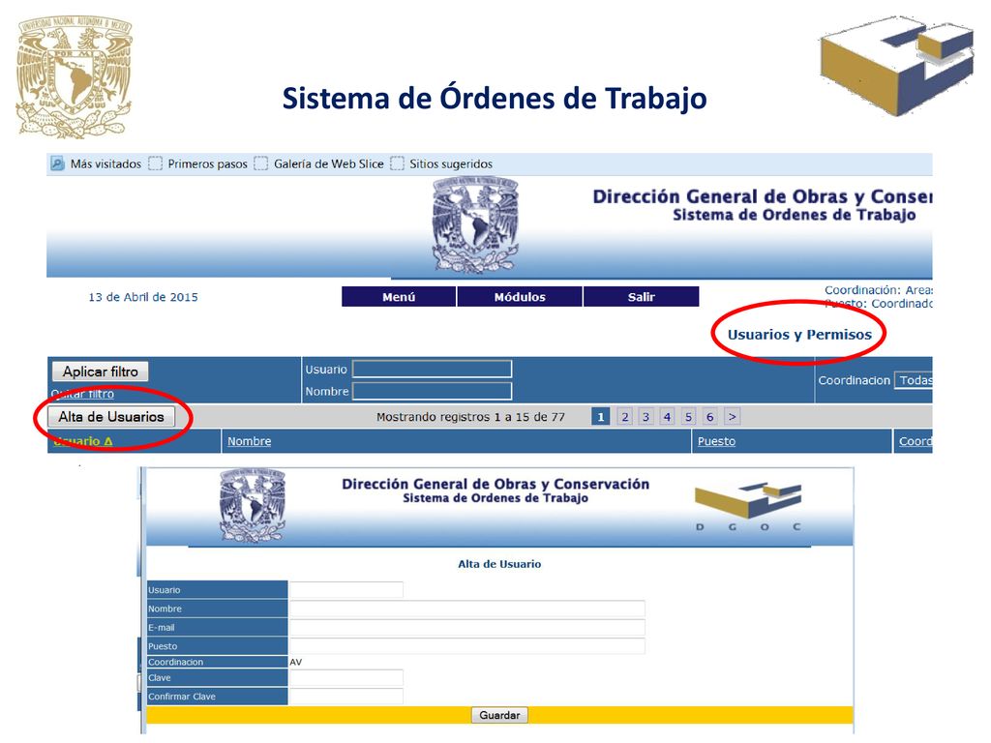991x743 pixels.
Task: Click E-mail field in Alta de Usuario form
Action: coord(467,627)
